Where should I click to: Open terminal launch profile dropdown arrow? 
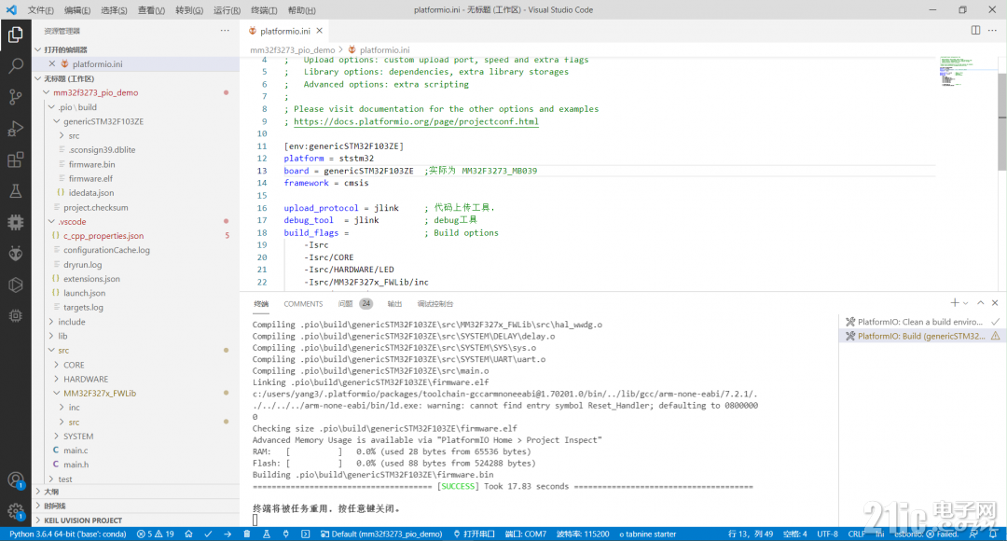(x=965, y=303)
